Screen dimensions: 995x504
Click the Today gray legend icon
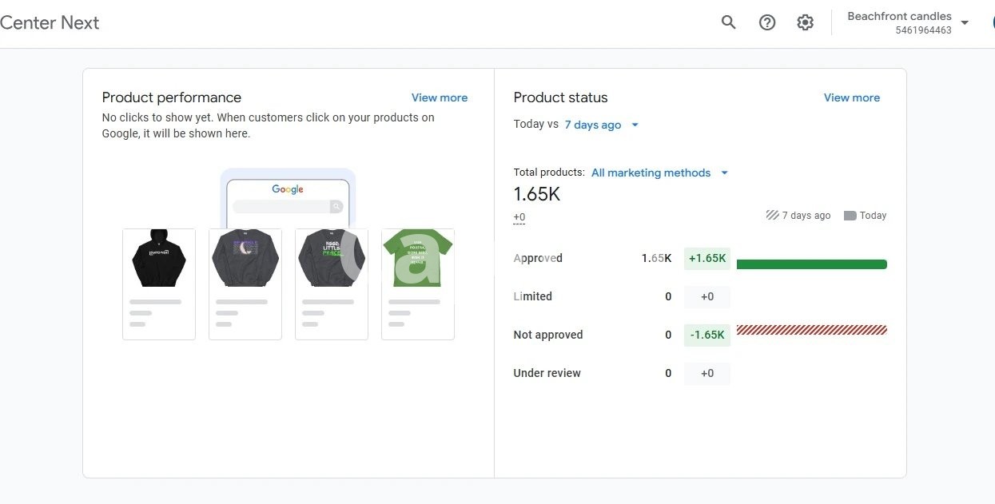pyautogui.click(x=850, y=216)
